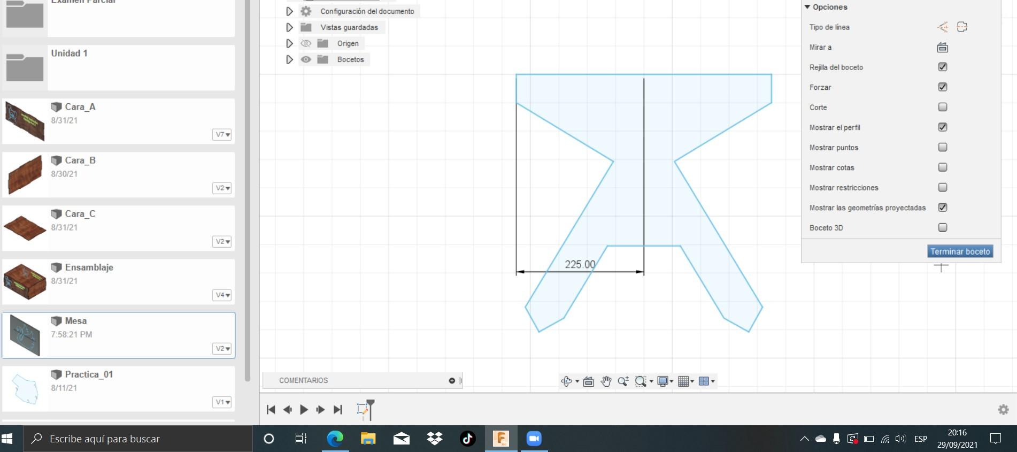Viewport: 1017px width, 452px height.
Task: Enable Mostrar puntos checkbox
Action: point(943,147)
